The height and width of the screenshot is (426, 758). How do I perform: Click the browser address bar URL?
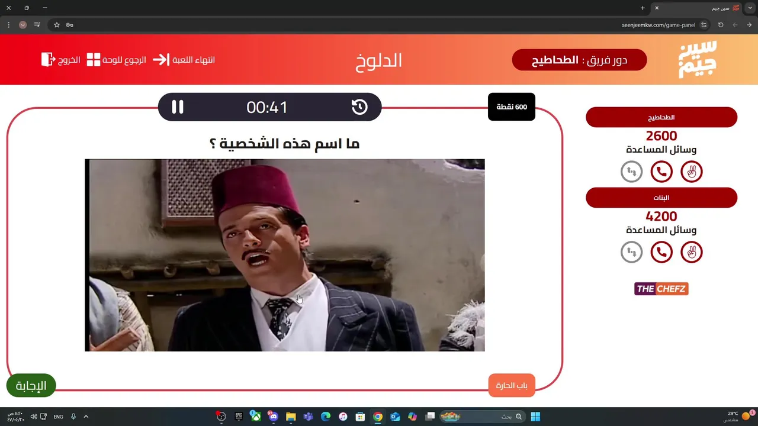pyautogui.click(x=659, y=25)
